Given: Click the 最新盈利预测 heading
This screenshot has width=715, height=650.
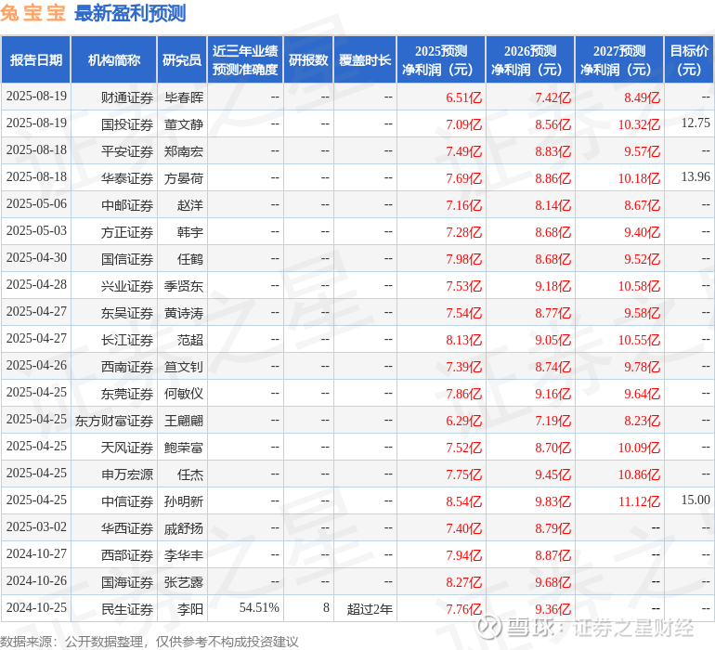Looking at the screenshot, I should [130, 13].
